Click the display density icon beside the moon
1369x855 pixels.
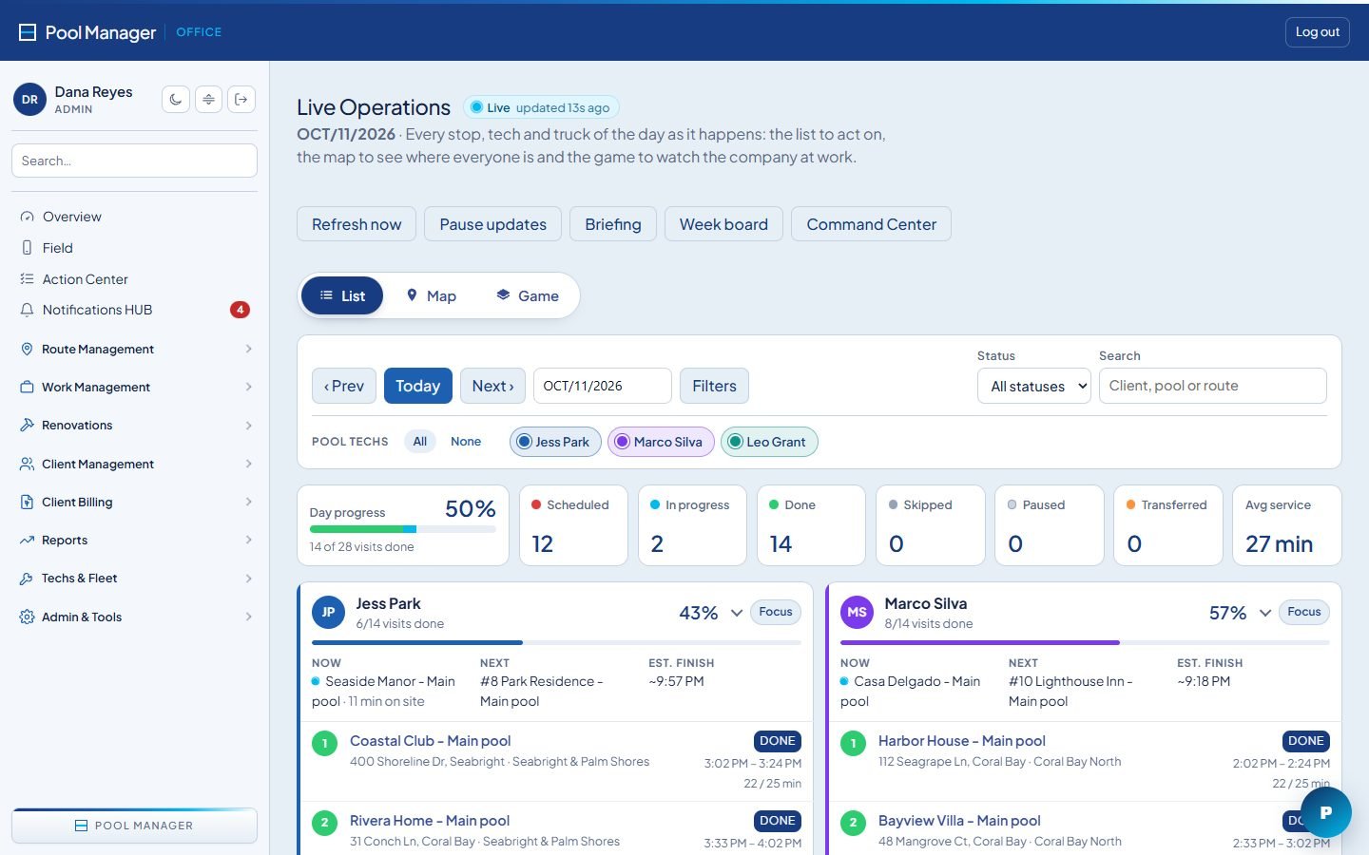tap(209, 99)
